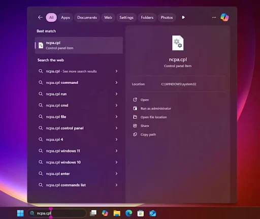The image size is (260, 219).
Task: Expand the 'ncpa.cpl windows 11' chevron
Action: pyautogui.click(x=116, y=151)
